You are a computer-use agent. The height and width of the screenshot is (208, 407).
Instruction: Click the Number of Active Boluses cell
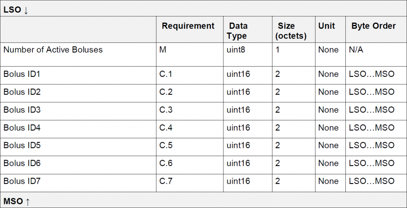tap(53, 50)
